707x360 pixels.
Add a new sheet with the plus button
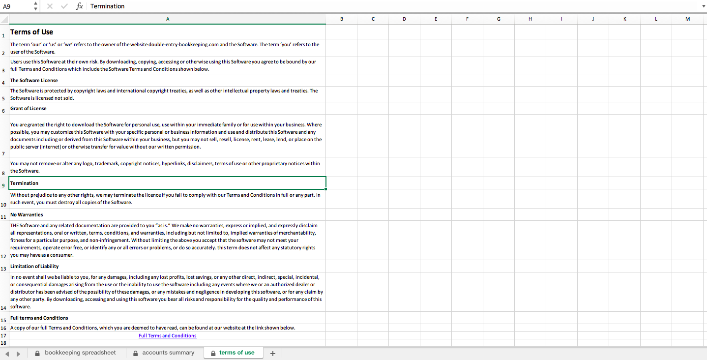point(273,353)
